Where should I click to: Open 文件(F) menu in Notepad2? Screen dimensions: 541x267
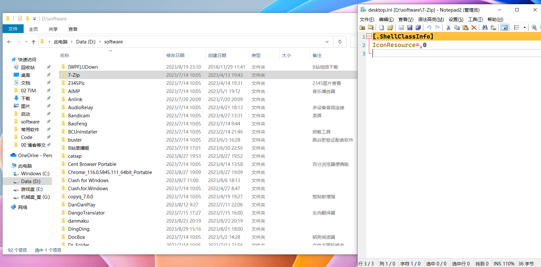pyautogui.click(x=367, y=19)
